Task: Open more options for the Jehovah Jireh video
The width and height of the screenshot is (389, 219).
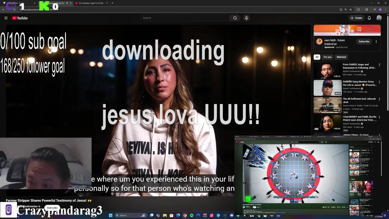Action: pyautogui.click(x=379, y=99)
